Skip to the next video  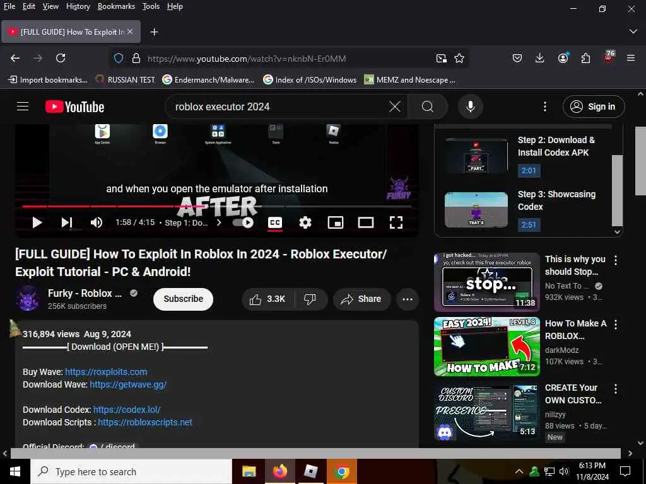67,222
